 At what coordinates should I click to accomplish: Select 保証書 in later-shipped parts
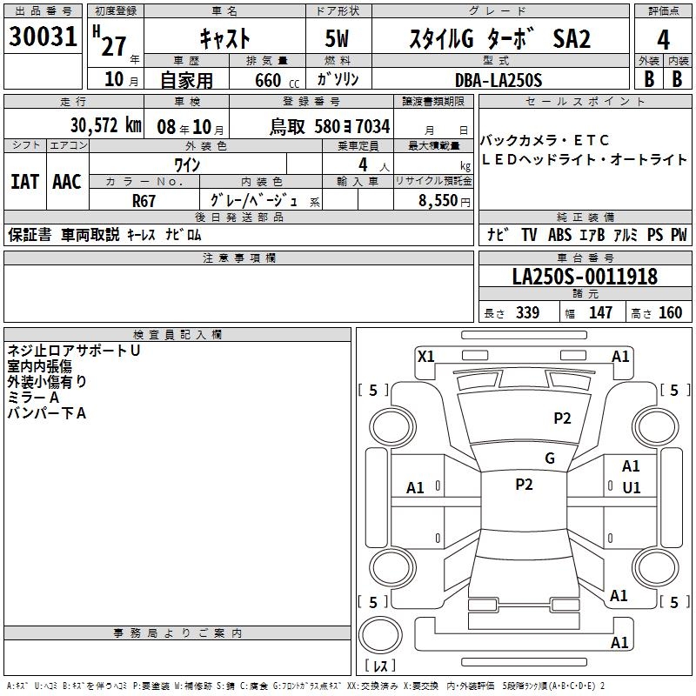30,235
